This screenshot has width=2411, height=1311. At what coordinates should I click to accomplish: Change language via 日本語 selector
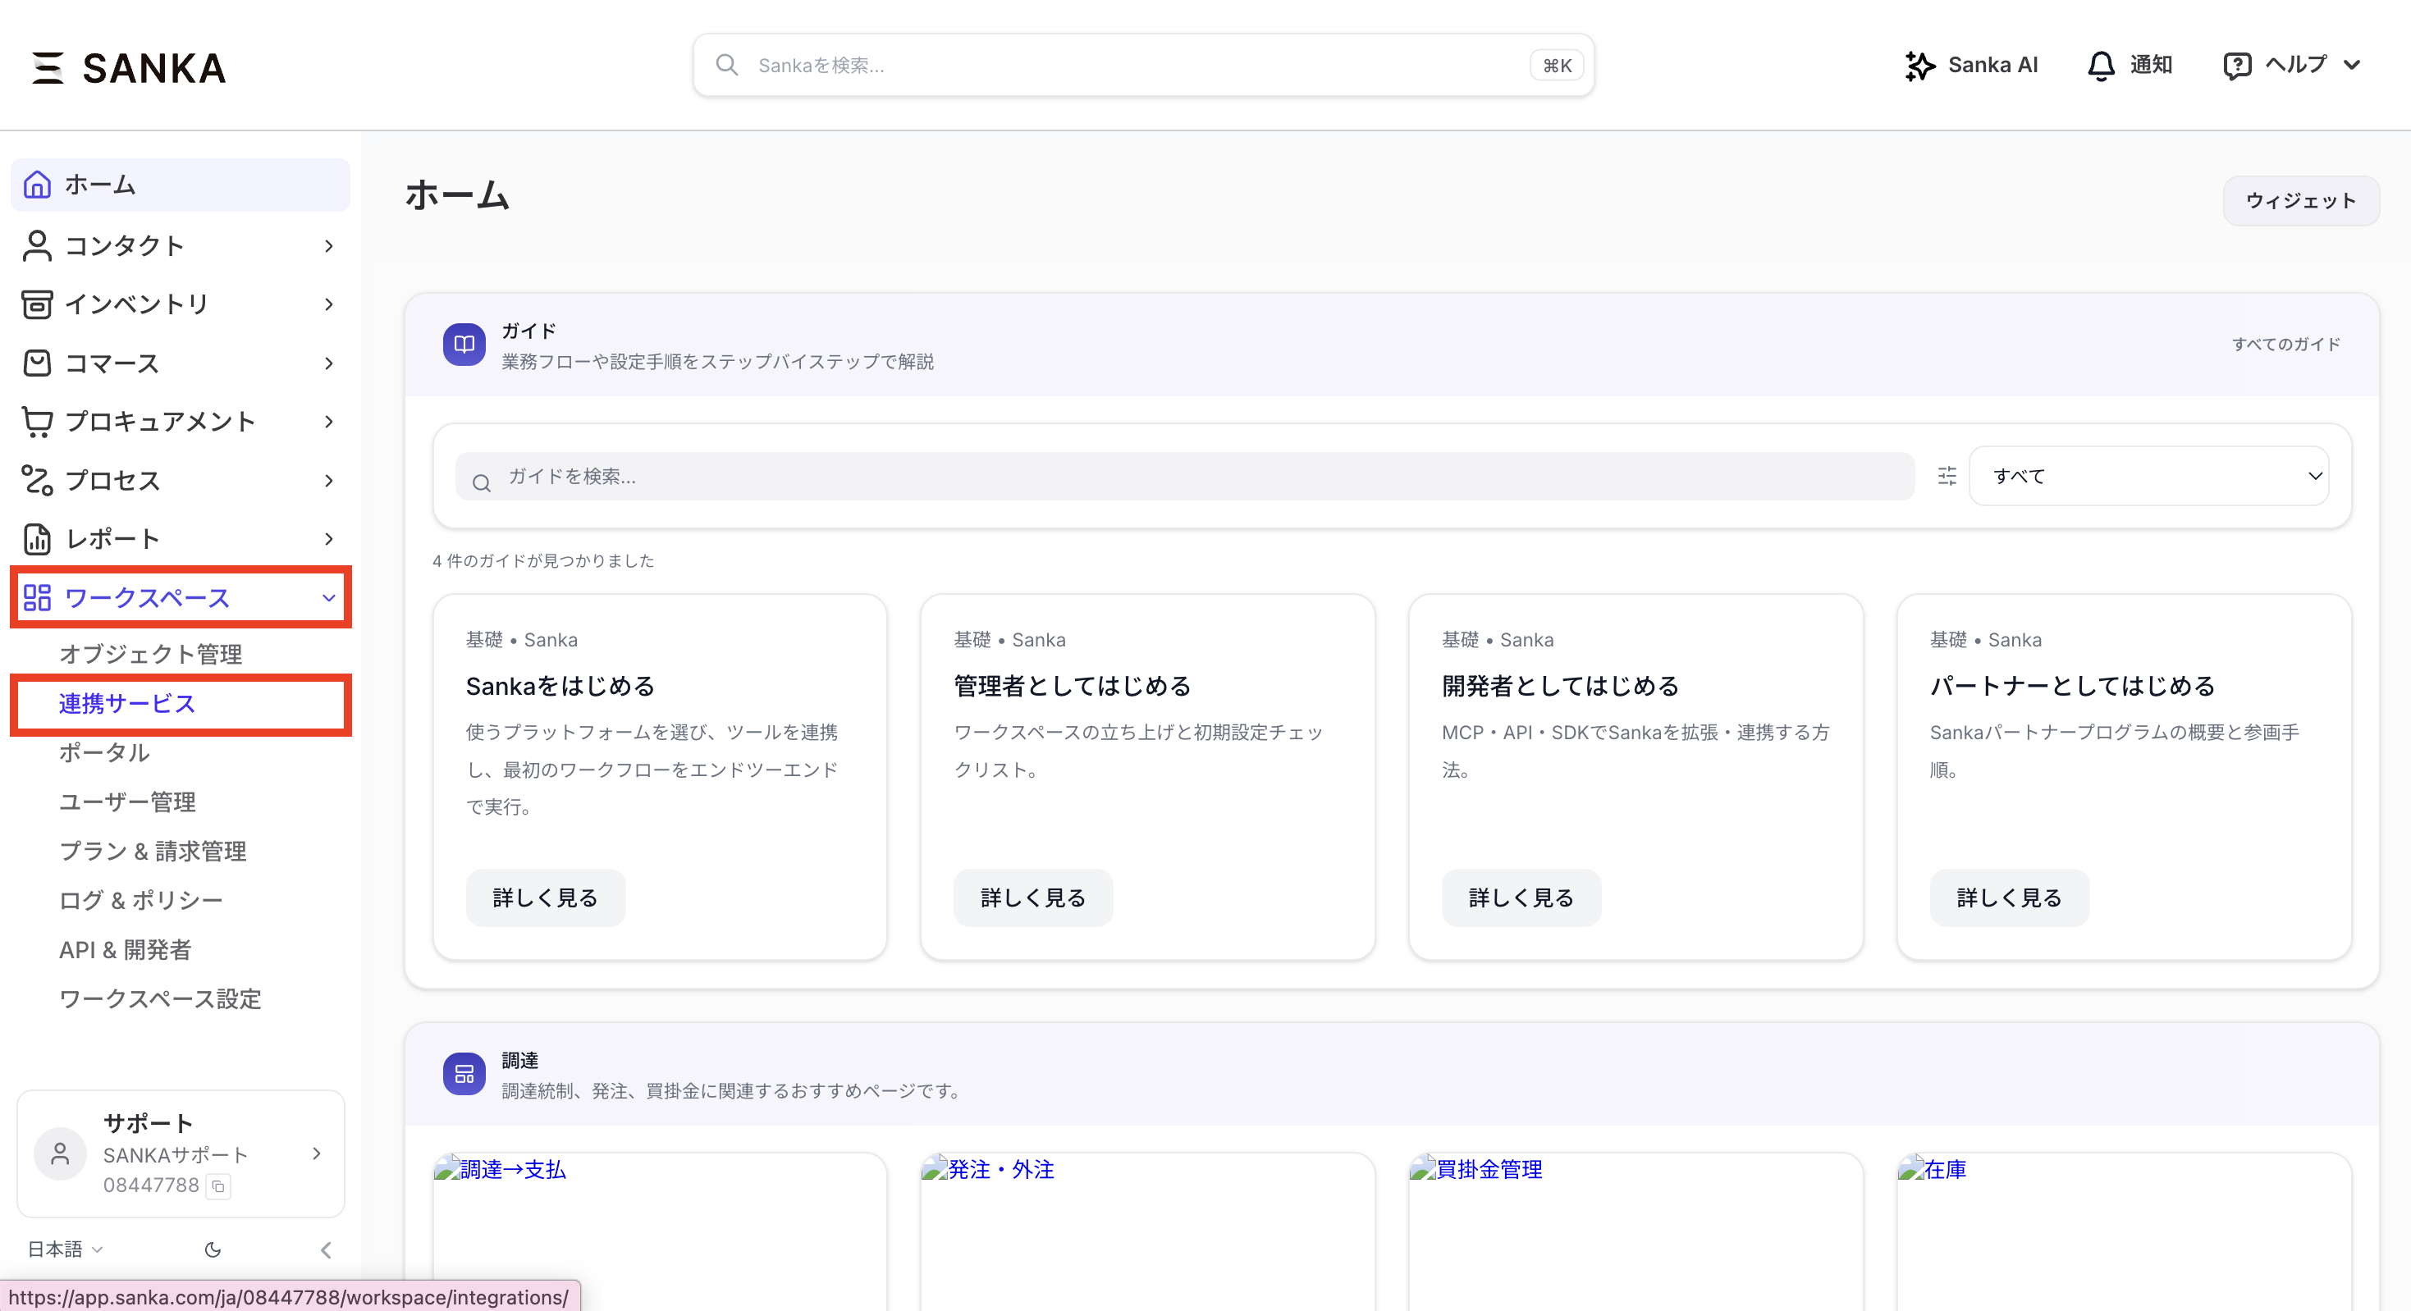pyautogui.click(x=65, y=1249)
